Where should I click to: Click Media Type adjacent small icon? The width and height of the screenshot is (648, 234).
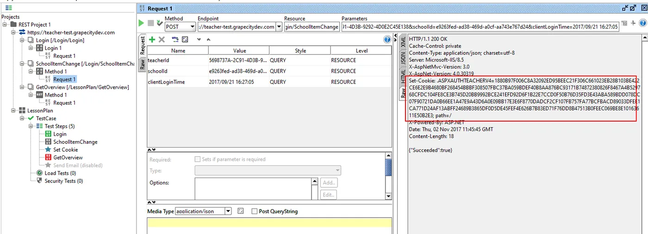click(240, 211)
